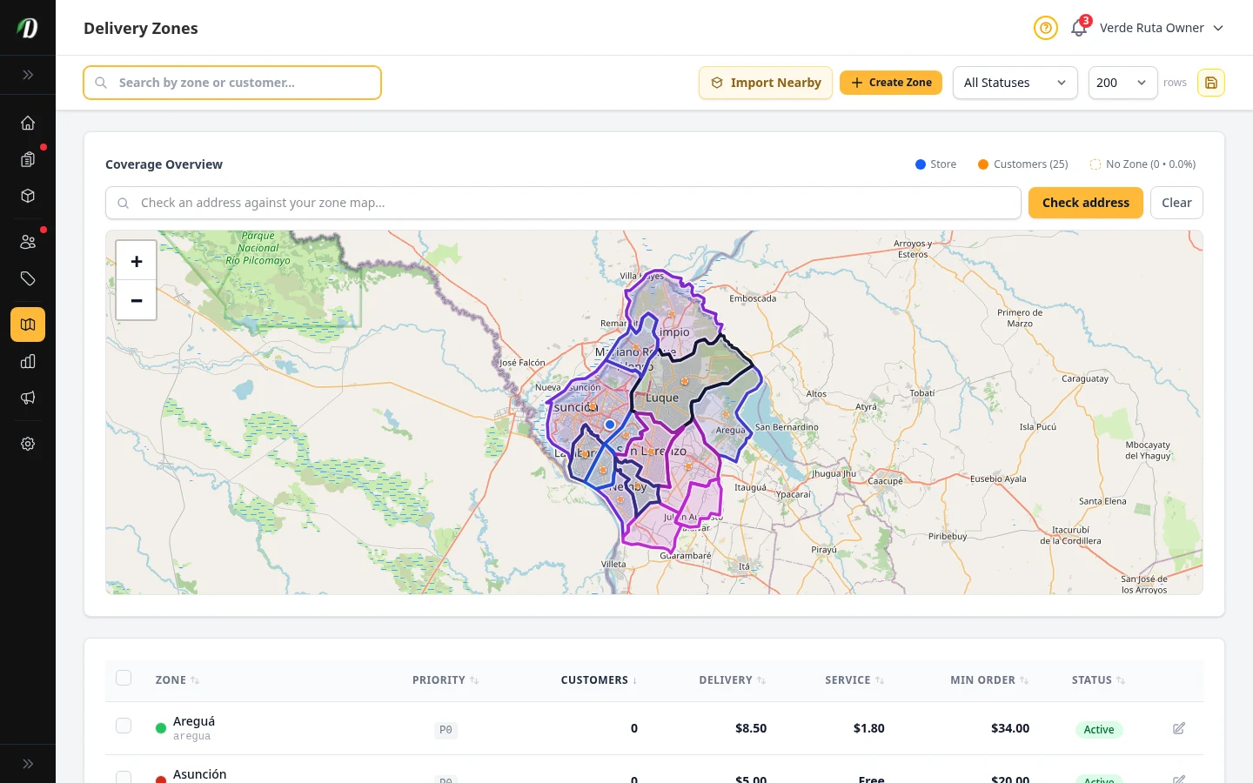Click the Tags icon in the sidebar
This screenshot has width=1253, height=783.
pyautogui.click(x=28, y=278)
